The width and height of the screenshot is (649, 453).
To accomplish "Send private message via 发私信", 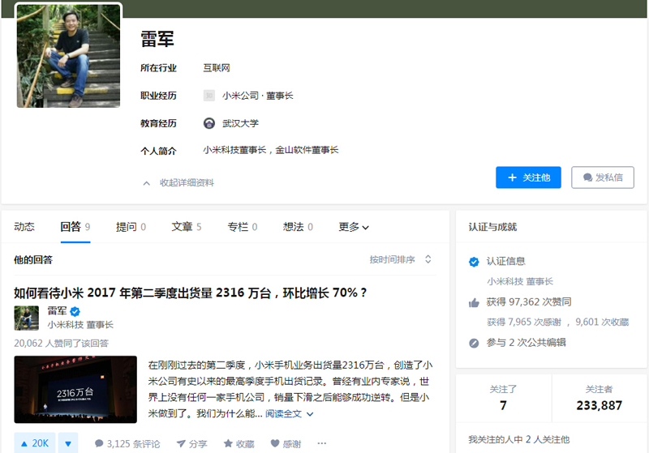I will [602, 177].
